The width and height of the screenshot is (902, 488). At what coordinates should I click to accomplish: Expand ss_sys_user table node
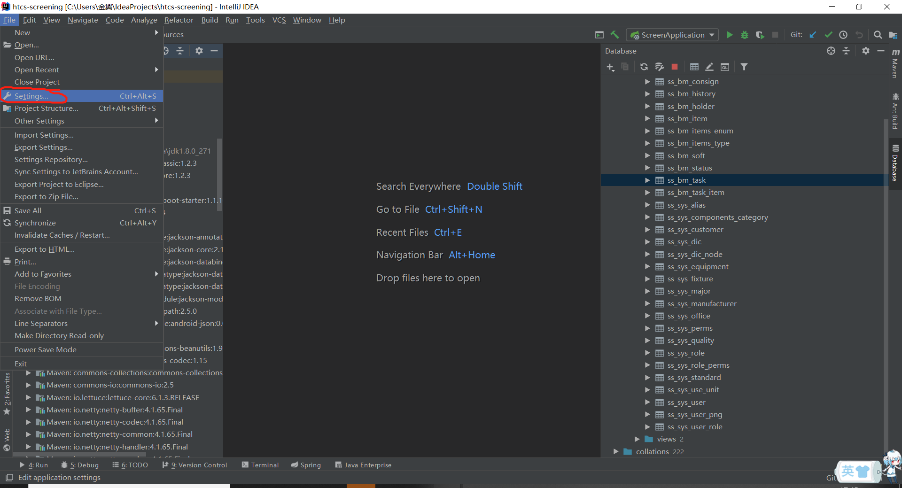coord(647,403)
